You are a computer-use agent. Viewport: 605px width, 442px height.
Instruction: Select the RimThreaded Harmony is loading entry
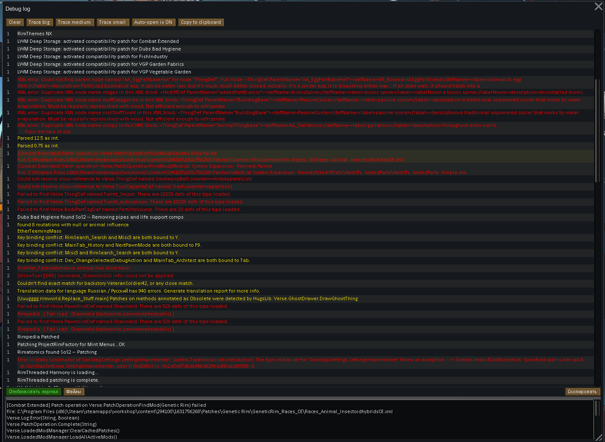click(x=300, y=373)
